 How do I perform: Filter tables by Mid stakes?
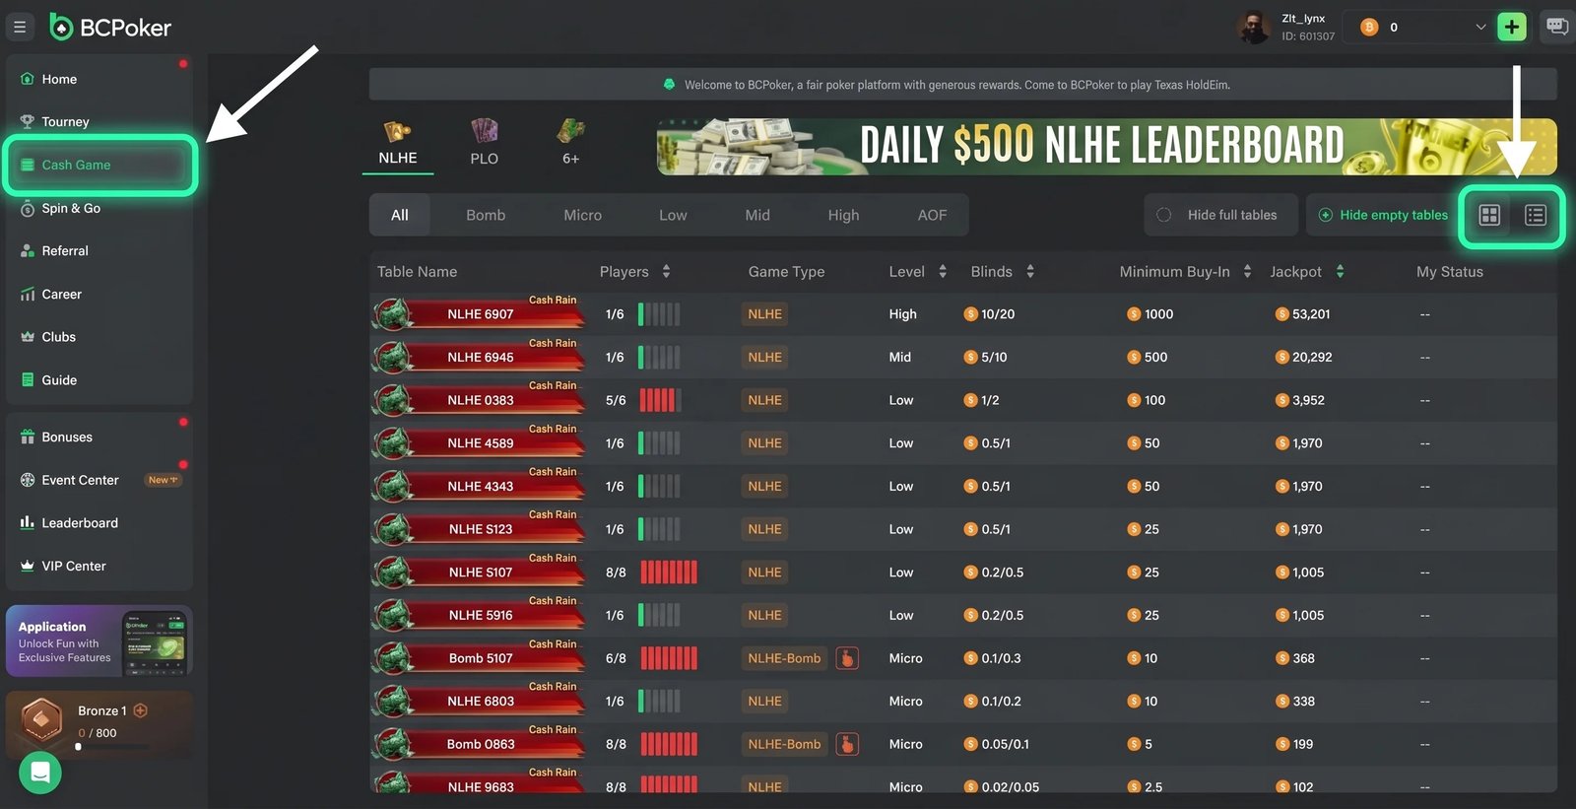pos(757,215)
